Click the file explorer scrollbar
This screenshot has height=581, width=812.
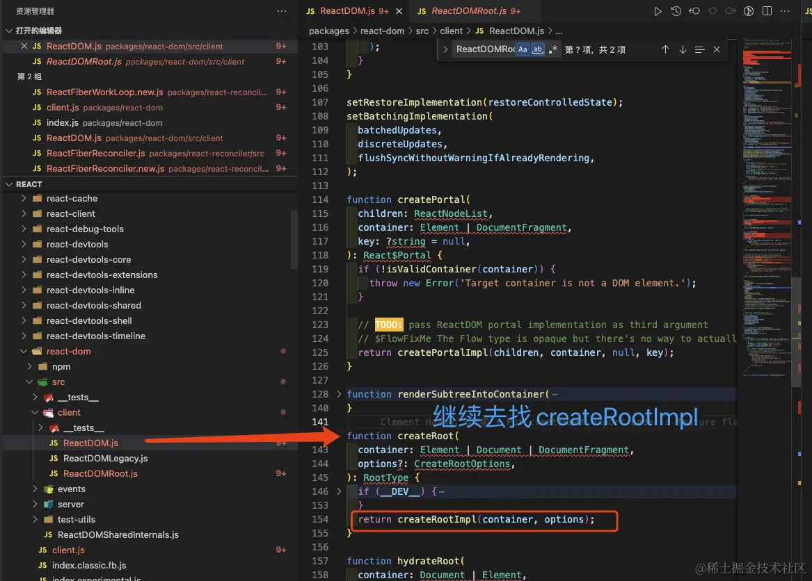(294, 239)
